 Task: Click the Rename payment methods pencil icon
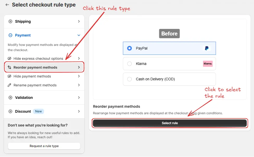[x=10, y=85]
